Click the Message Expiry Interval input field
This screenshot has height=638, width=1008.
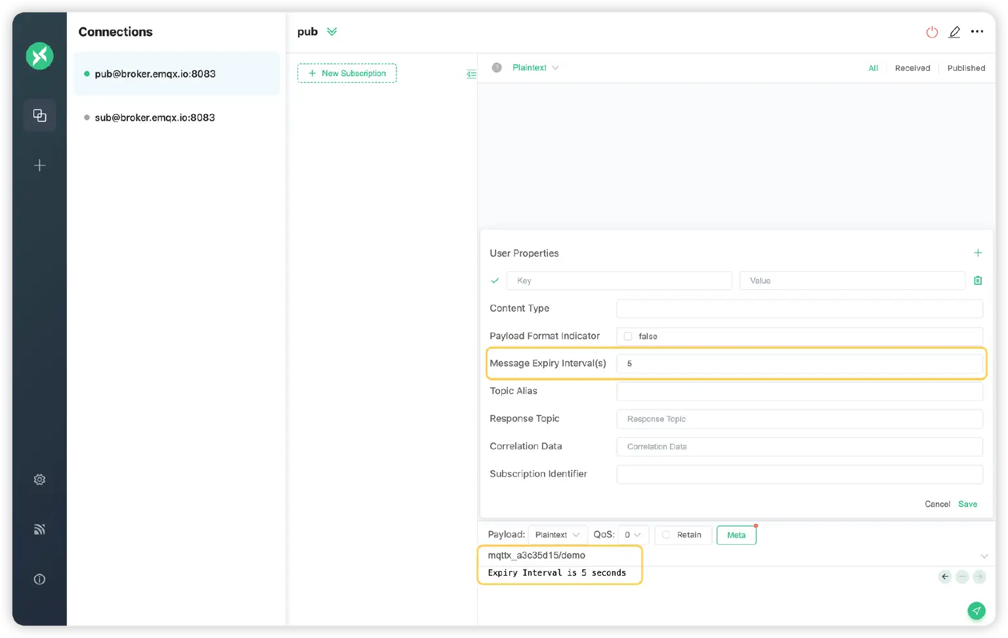click(799, 364)
